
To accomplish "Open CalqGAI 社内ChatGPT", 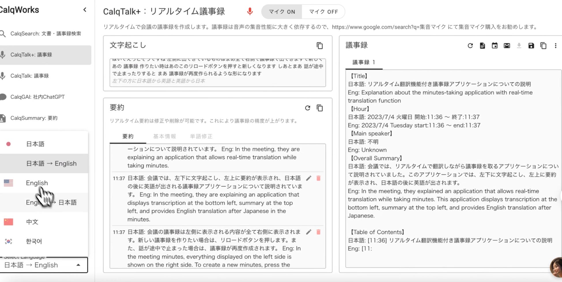I will 46,97.
